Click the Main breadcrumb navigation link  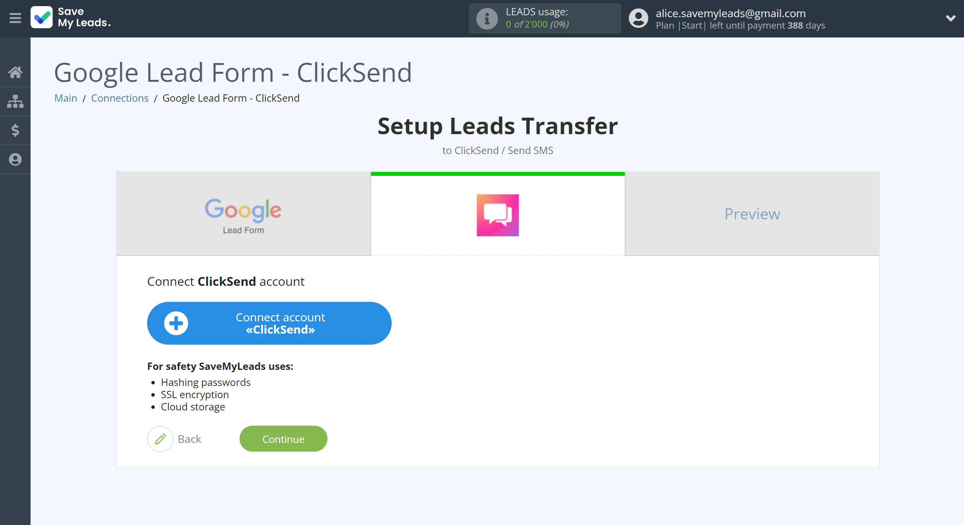(65, 98)
